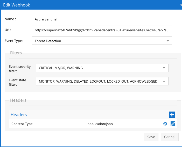
Task: Focus the Url input field
Action: tap(102, 30)
